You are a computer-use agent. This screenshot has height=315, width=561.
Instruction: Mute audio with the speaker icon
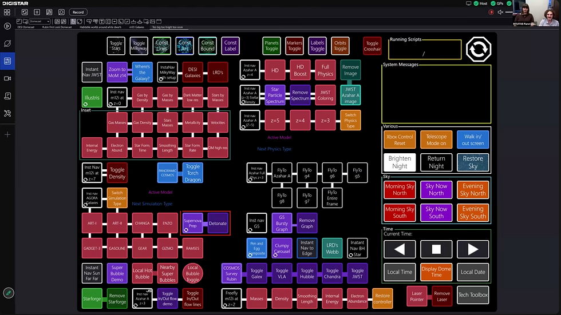(500, 12)
